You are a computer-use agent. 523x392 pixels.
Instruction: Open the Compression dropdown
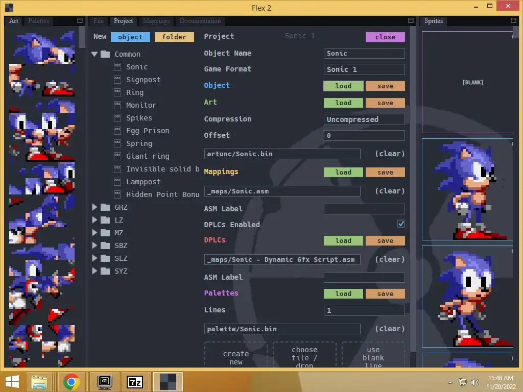(364, 119)
